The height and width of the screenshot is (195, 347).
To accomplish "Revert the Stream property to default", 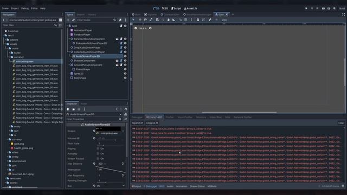I will coord(94,131).
